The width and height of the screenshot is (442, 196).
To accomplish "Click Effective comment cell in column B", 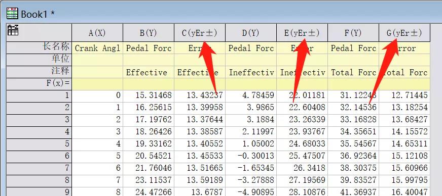I will coord(149,72).
